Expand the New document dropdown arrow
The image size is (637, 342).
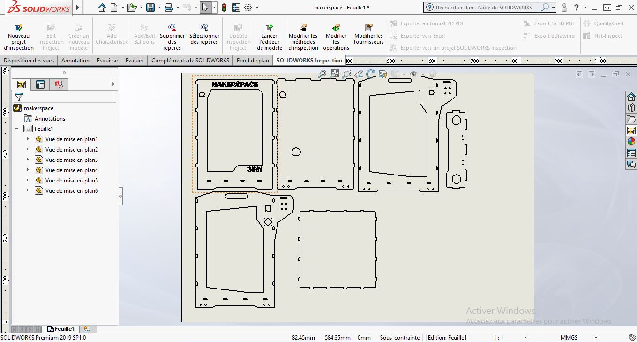(x=122, y=8)
